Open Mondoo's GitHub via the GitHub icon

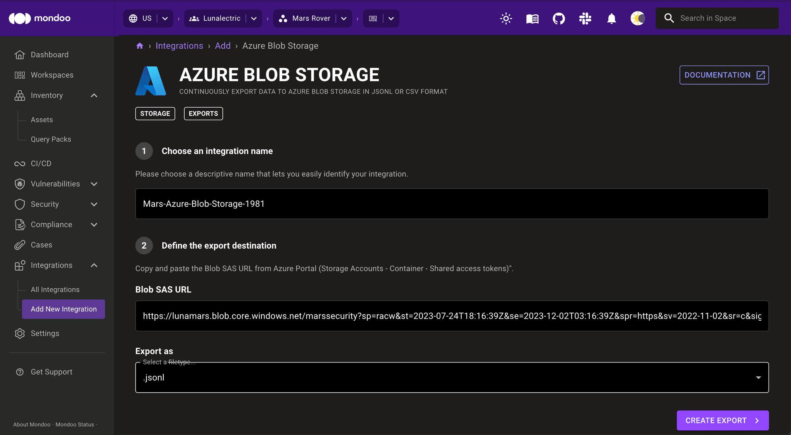[x=558, y=18]
